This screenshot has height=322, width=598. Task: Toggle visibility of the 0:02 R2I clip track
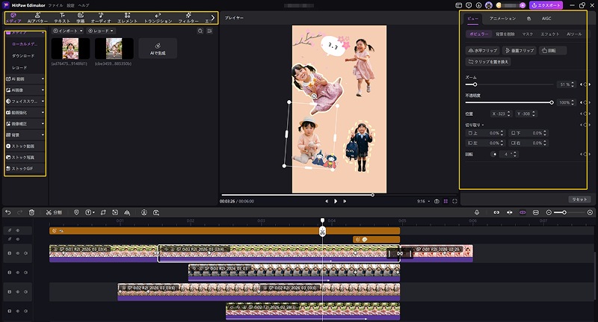pos(17,292)
